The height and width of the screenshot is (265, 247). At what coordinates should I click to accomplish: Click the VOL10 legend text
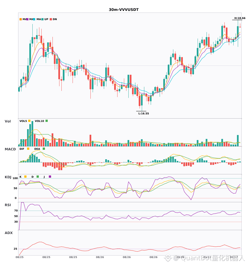click(x=39, y=121)
